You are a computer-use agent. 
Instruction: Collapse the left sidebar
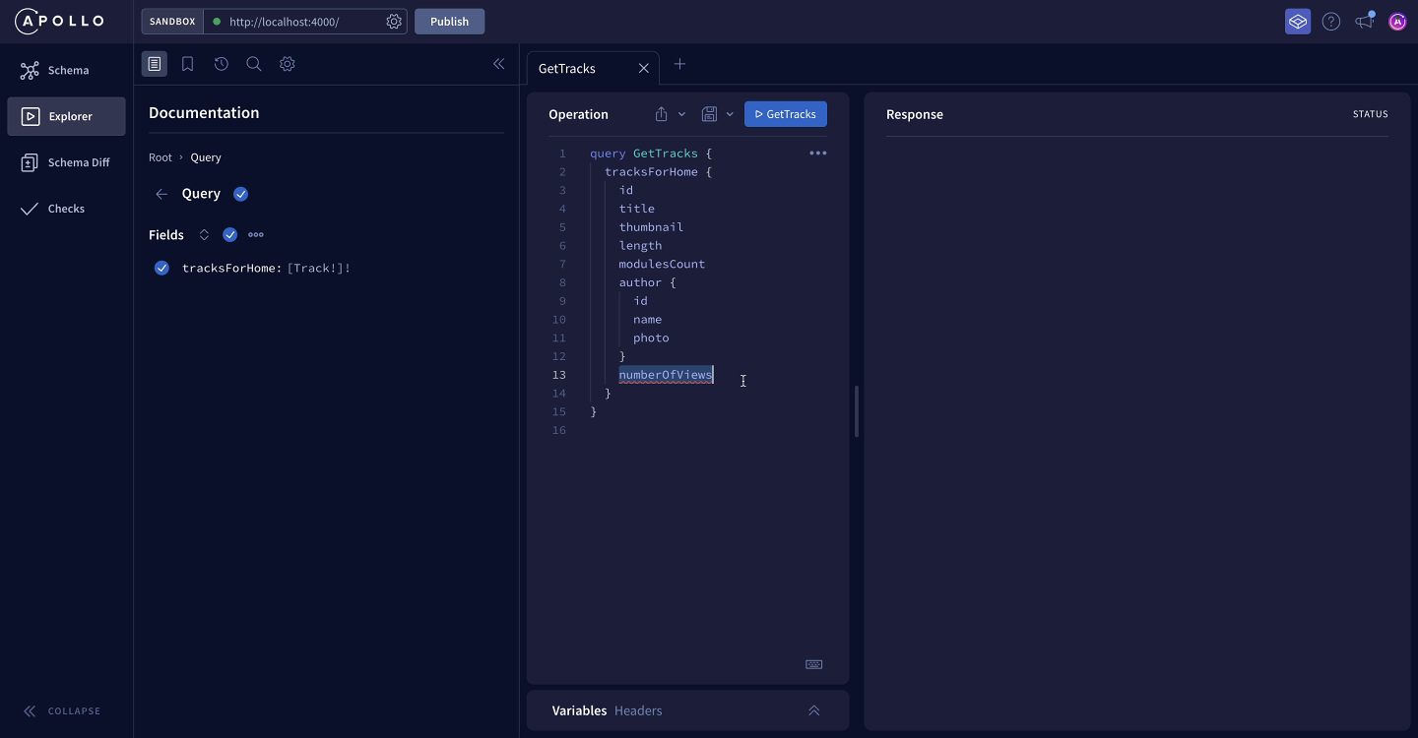(62, 710)
